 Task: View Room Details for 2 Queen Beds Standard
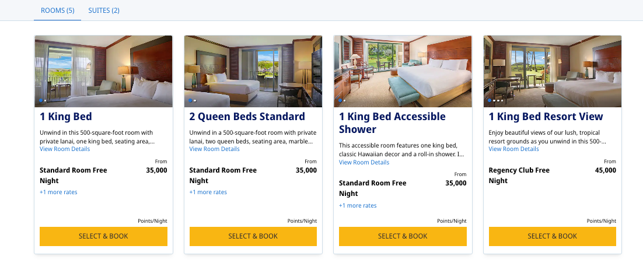coord(215,149)
